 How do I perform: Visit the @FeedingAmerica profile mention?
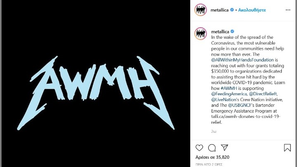[x=229, y=94]
